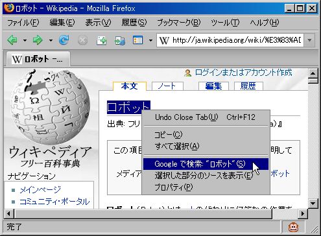321x236 pixels.
Task: Select the 本文 page tab
Action: [x=130, y=86]
